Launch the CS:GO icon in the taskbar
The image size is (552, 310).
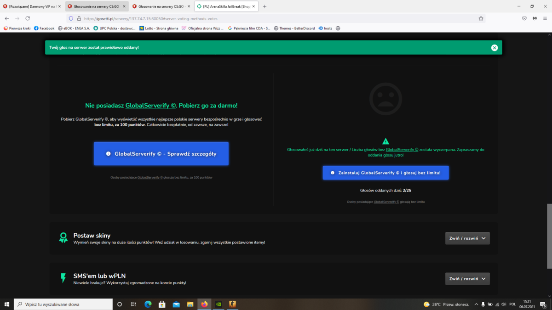[x=232, y=304]
